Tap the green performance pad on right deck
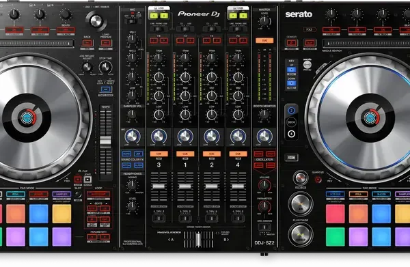The width and height of the screenshot is (410, 267). point(336,237)
